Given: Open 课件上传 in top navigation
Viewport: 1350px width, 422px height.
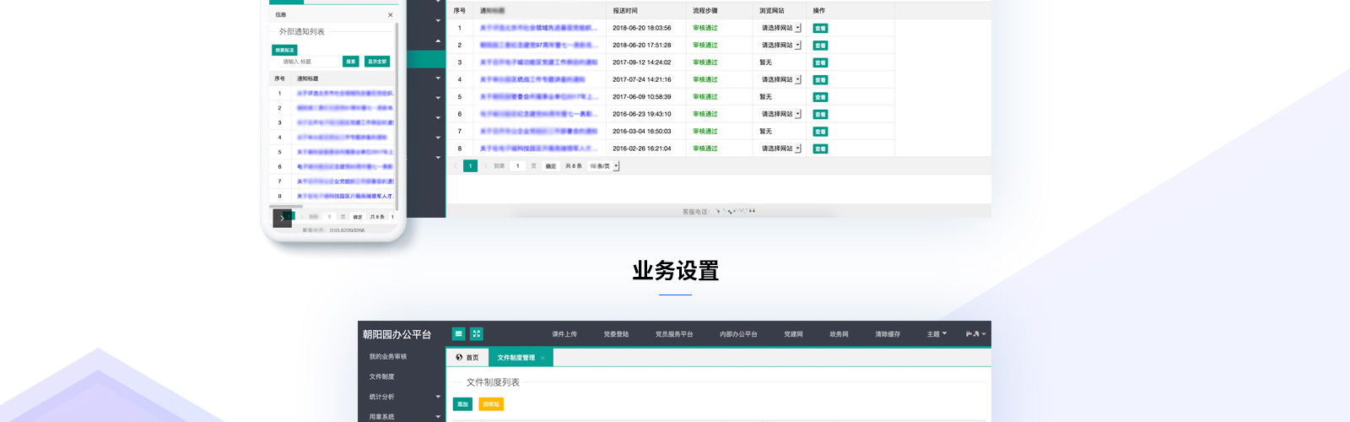Looking at the screenshot, I should click(564, 334).
